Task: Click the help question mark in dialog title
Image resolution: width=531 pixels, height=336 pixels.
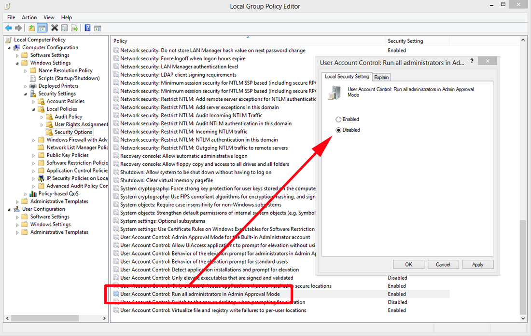Action: point(472,61)
